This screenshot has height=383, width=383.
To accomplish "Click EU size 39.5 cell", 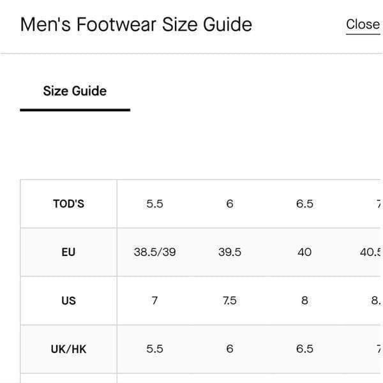I will [230, 252].
